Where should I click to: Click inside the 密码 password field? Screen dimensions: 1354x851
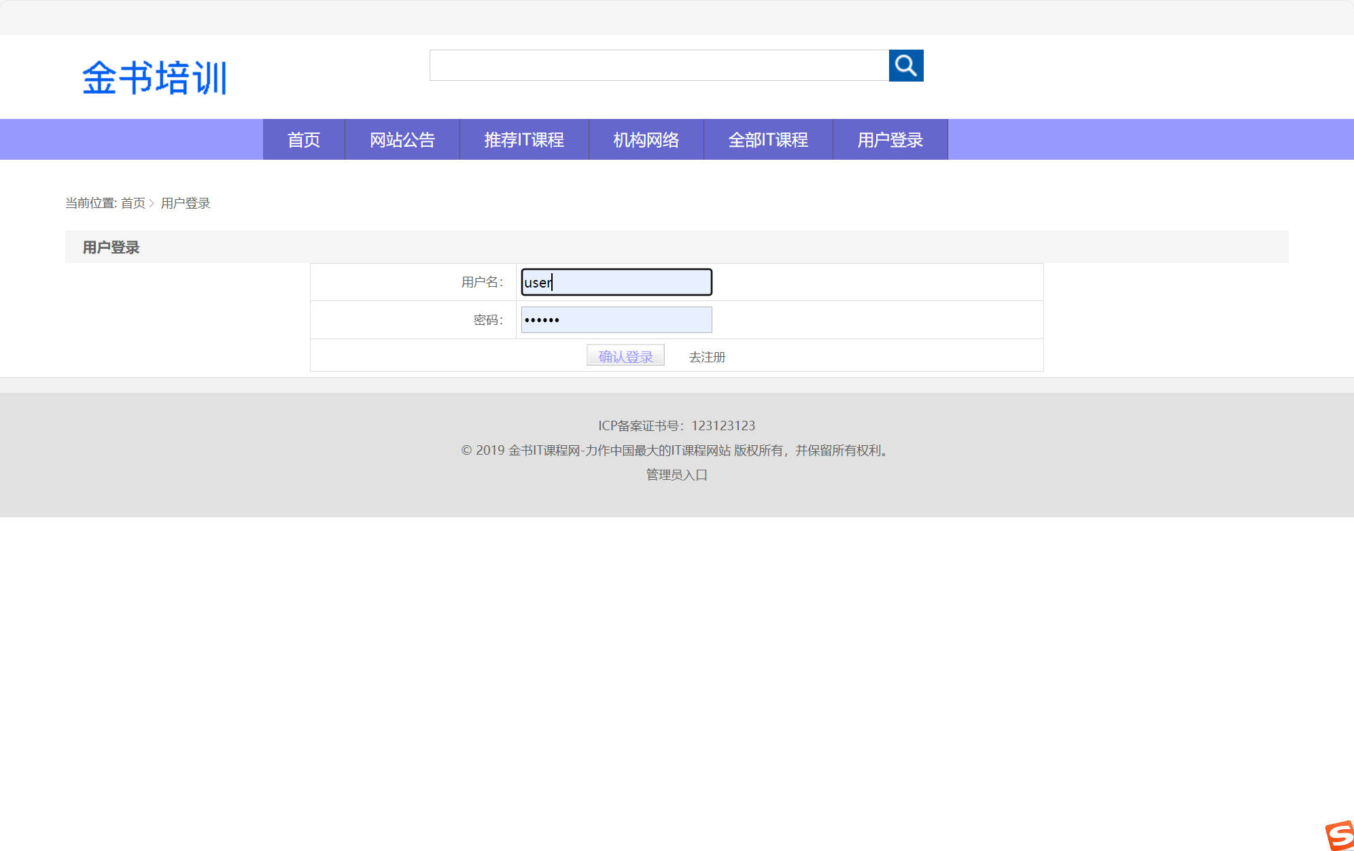(x=615, y=319)
